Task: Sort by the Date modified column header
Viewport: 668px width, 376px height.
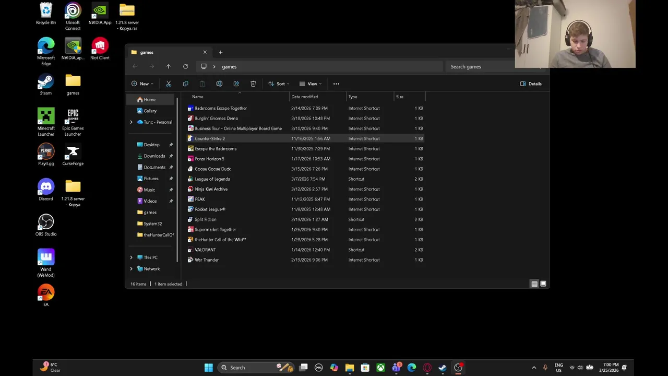Action: 318,97
